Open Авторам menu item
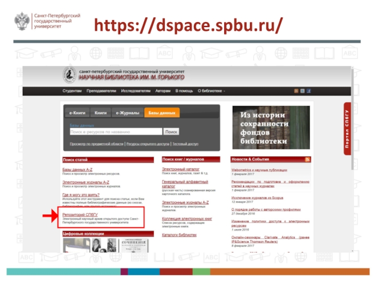 coord(163,91)
